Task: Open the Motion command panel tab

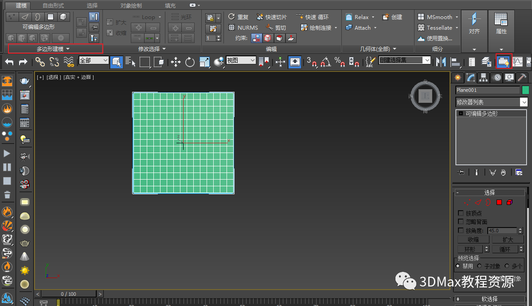Action: 497,78
